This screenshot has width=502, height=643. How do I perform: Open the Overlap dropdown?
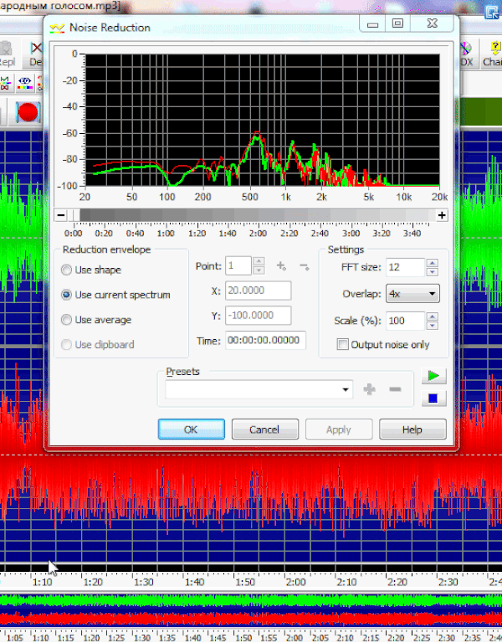point(413,294)
